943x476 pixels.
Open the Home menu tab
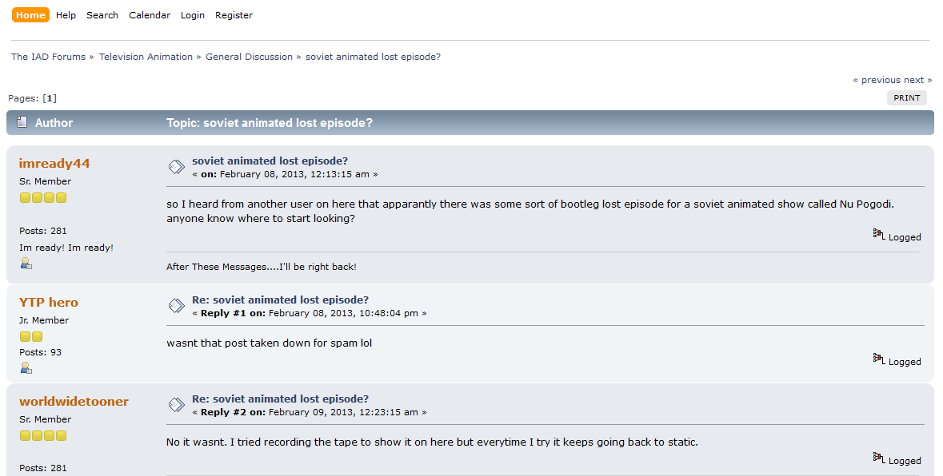click(30, 15)
